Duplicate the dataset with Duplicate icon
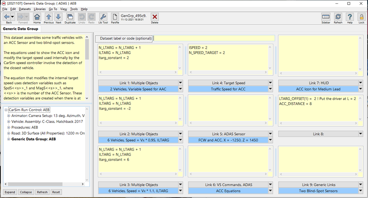The width and height of the screenshot is (368, 198). click(x=70, y=17)
